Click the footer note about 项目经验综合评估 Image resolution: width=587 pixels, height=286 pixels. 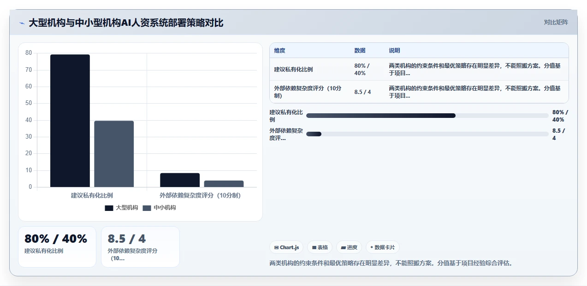pyautogui.click(x=391, y=263)
